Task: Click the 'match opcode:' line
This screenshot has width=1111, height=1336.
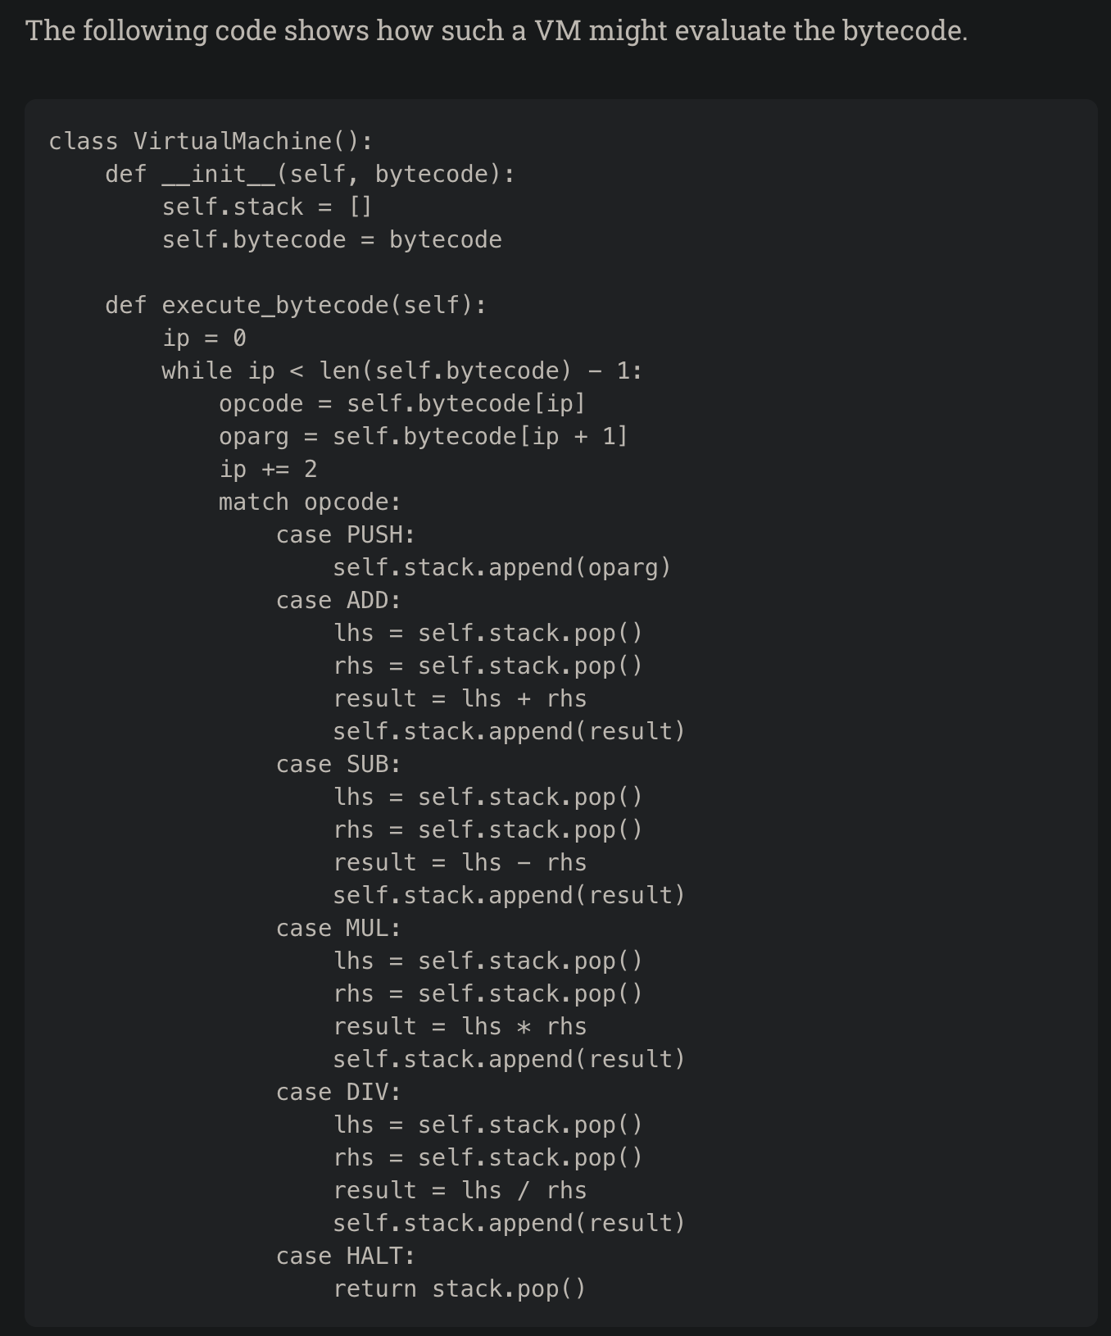Action: pos(310,502)
